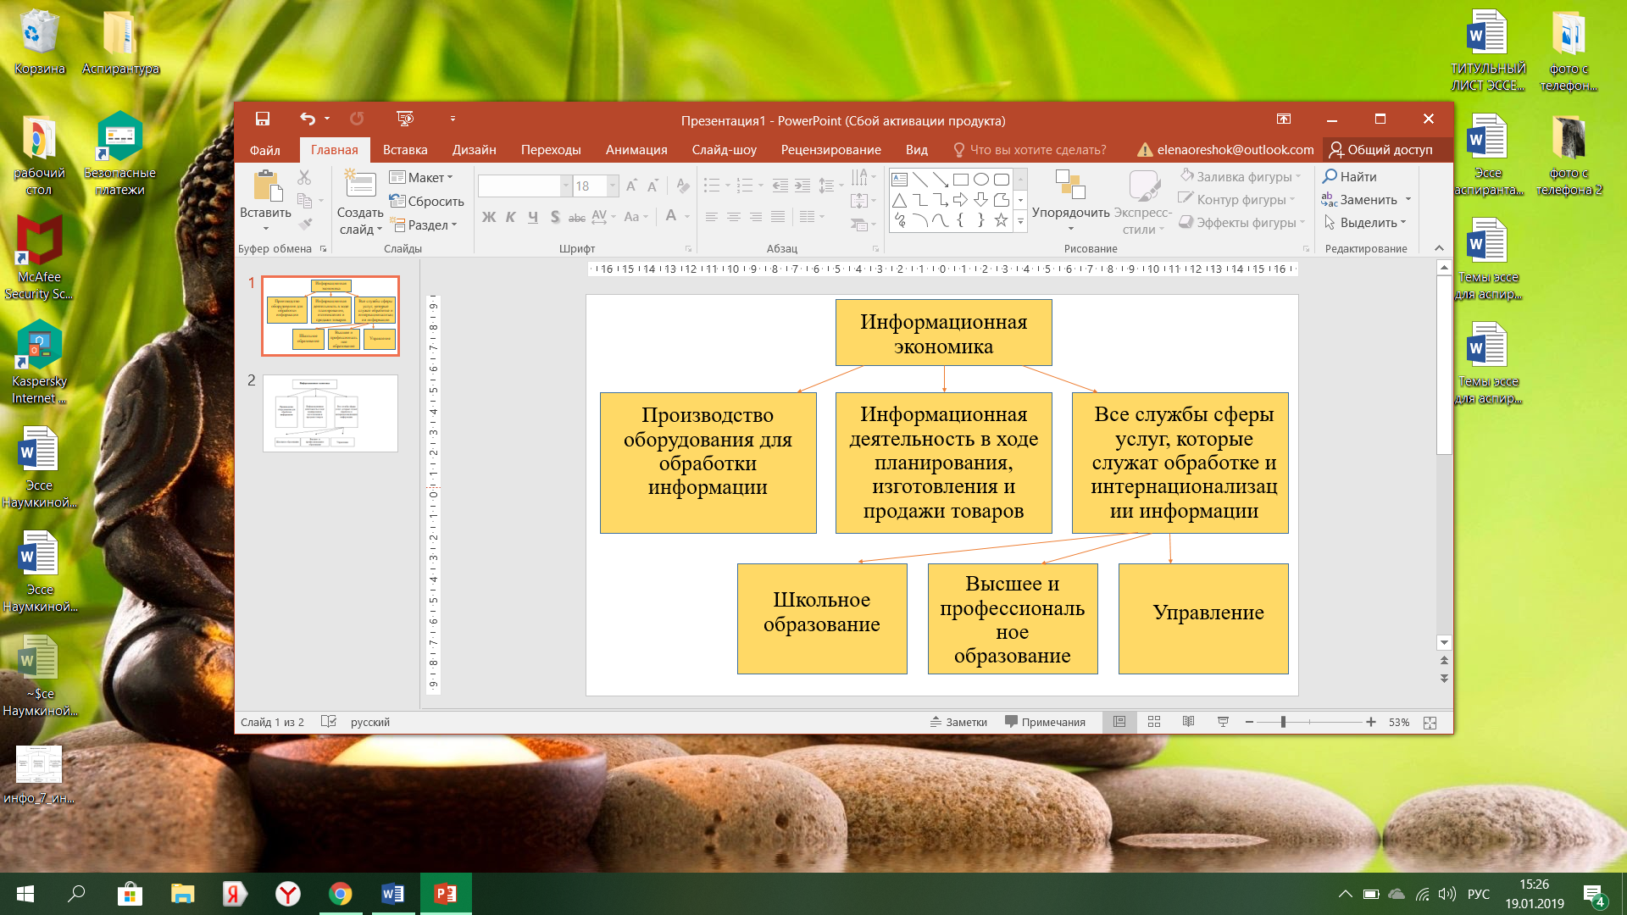
Task: Start slideshow from beginning icon
Action: [x=405, y=119]
